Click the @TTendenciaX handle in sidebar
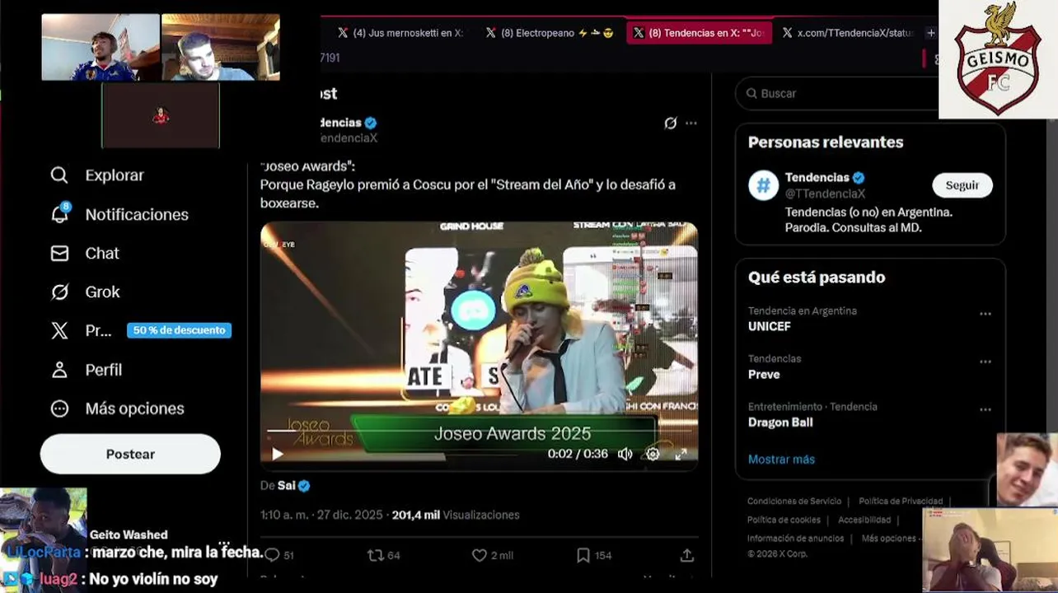 pos(825,194)
